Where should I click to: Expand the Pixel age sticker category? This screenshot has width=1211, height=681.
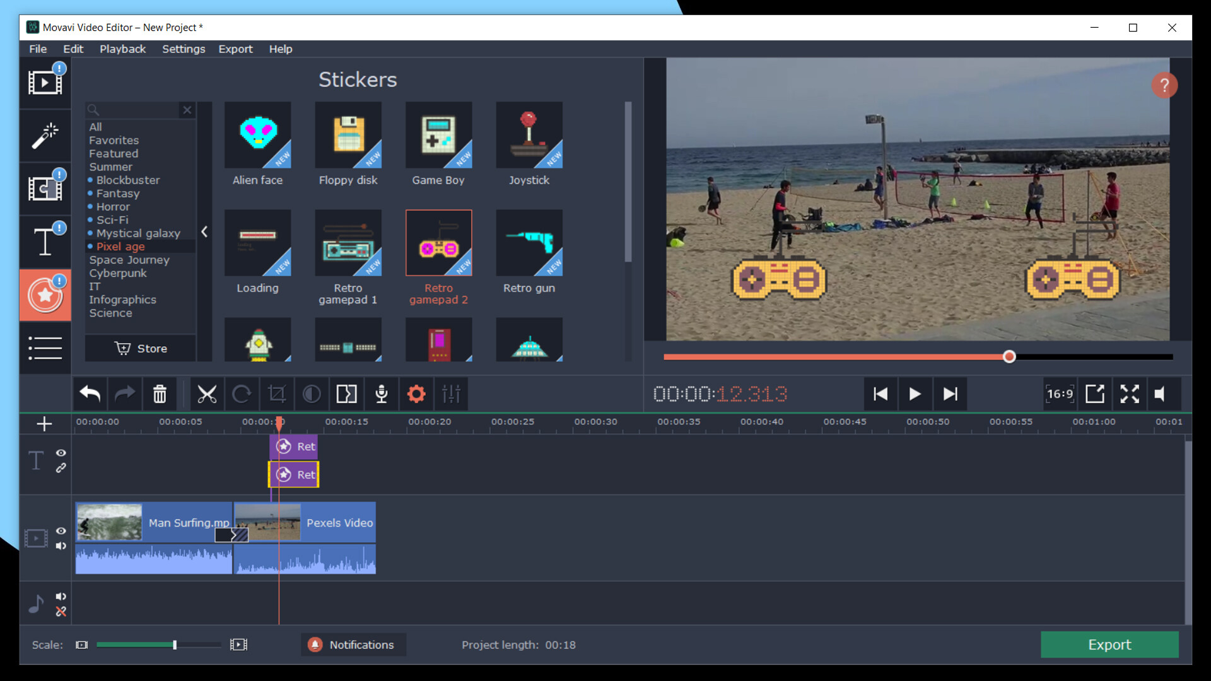(x=120, y=247)
